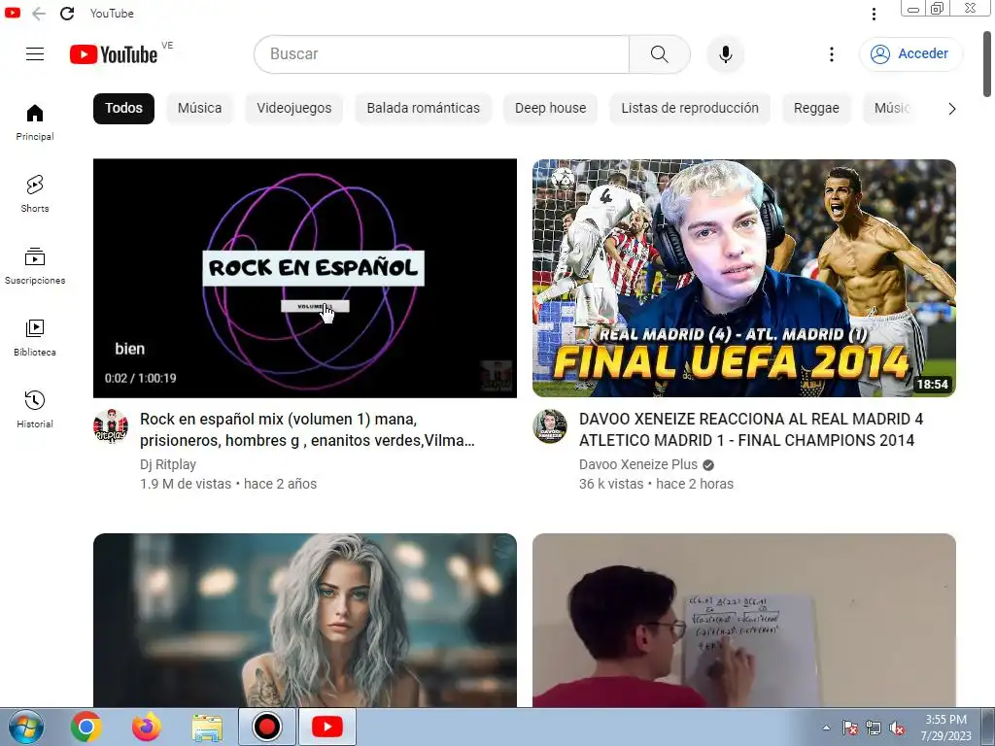The width and height of the screenshot is (995, 746).
Task: Open Dj Ritplay channel name link
Action: click(x=167, y=464)
